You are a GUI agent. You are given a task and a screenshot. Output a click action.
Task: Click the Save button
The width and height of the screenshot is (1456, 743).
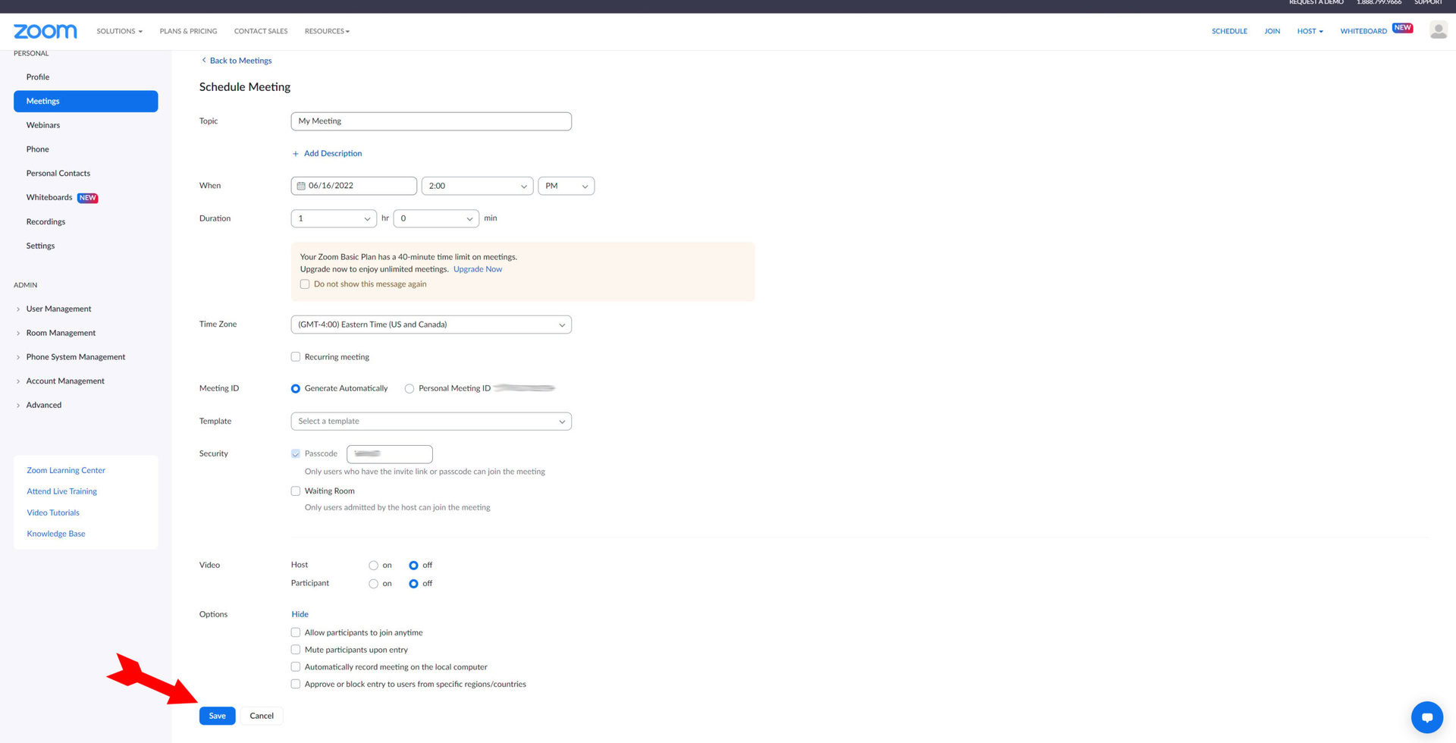click(x=217, y=716)
